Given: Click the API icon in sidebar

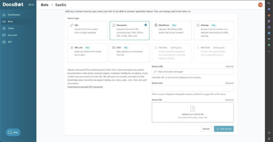Looking at the screenshot, I should (4, 42).
